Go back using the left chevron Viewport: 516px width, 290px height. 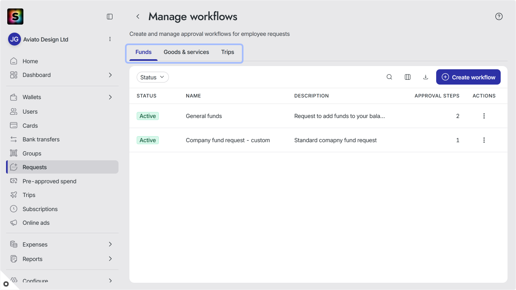coord(138,17)
